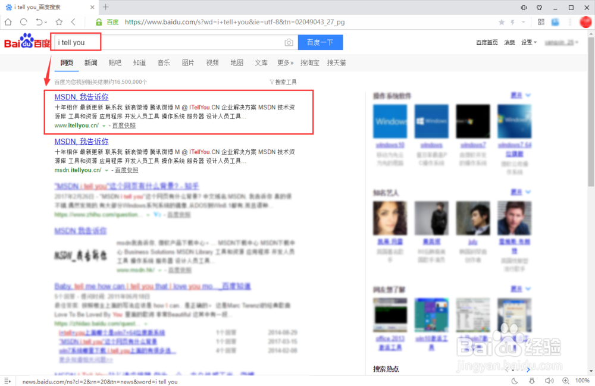
Task: Expand arrow next to msdn.itellyou.cn/
Action: (107, 170)
